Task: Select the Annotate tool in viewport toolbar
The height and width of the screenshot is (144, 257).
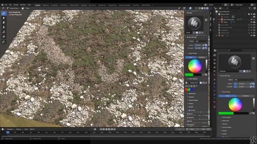Action: [x=4, y=42]
